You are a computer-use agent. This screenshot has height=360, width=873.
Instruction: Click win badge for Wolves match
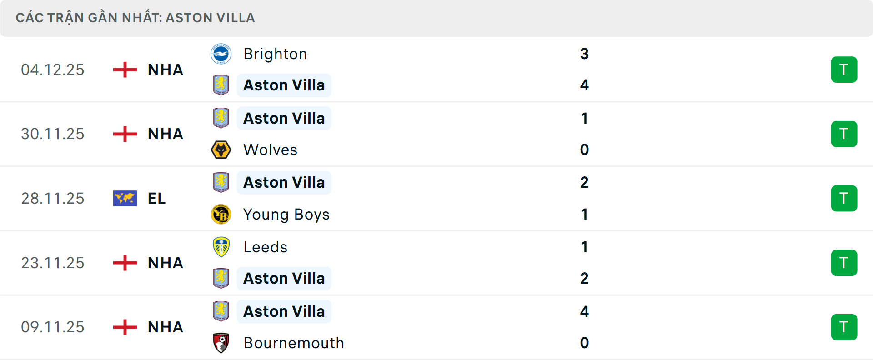(844, 134)
